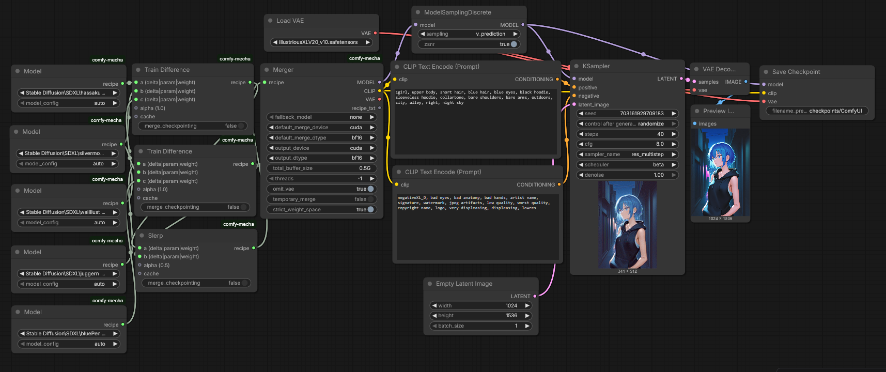
Task: Click the filename_prefix field in Save Checkpoint
Action: click(817, 111)
